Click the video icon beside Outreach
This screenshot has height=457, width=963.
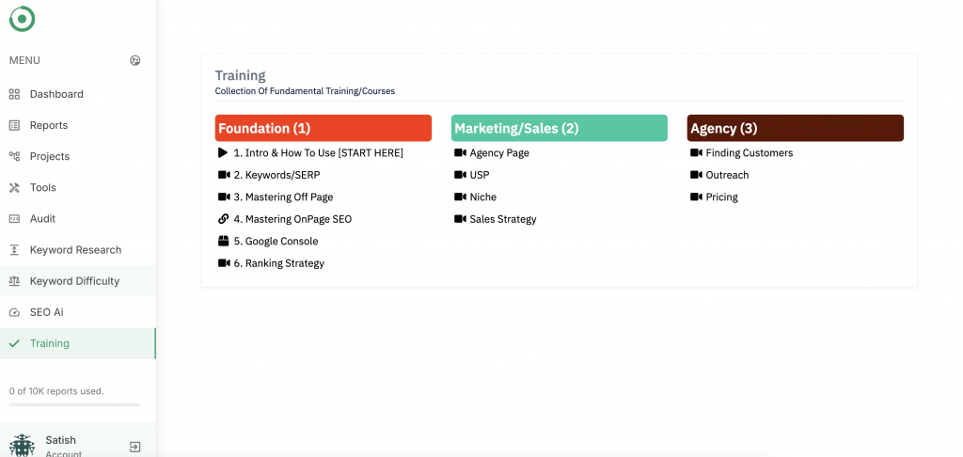[696, 175]
